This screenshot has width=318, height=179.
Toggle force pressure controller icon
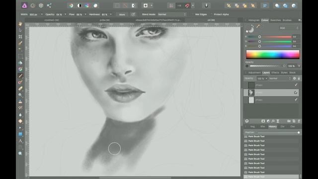(133, 14)
